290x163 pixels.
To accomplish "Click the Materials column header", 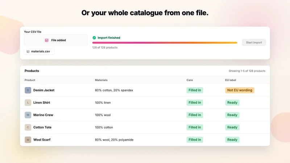I will coord(101,80).
